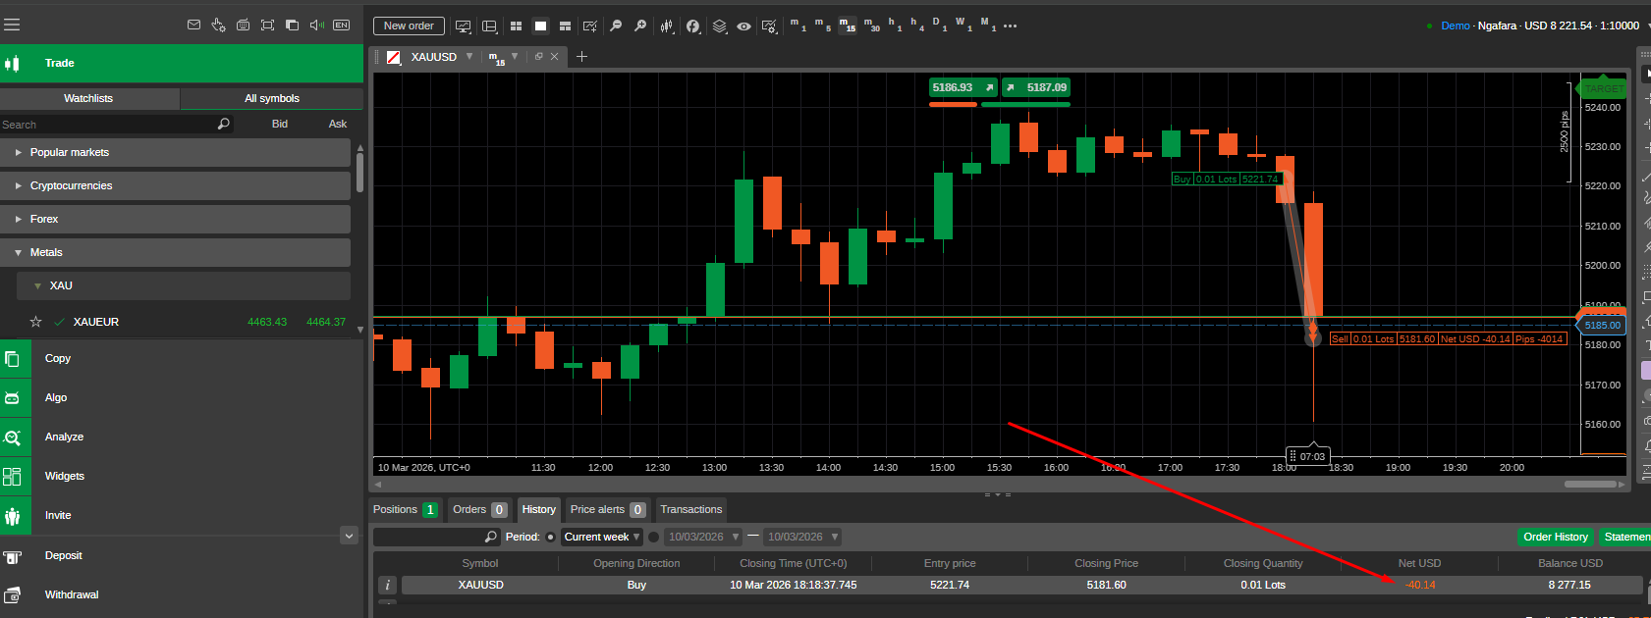Click the symbol Search input field

tap(108, 125)
